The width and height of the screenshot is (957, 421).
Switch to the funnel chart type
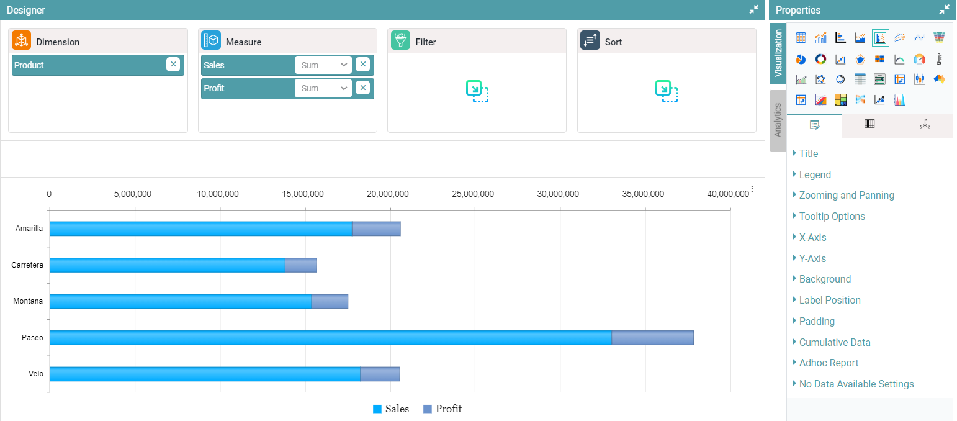pos(940,38)
